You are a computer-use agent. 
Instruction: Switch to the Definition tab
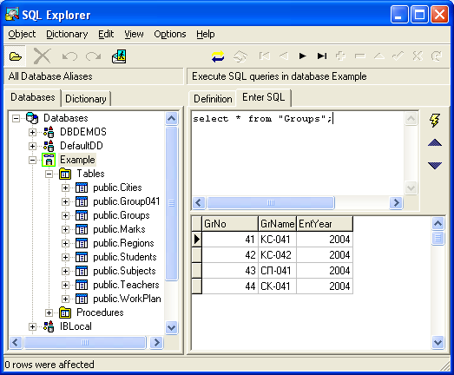tap(213, 99)
